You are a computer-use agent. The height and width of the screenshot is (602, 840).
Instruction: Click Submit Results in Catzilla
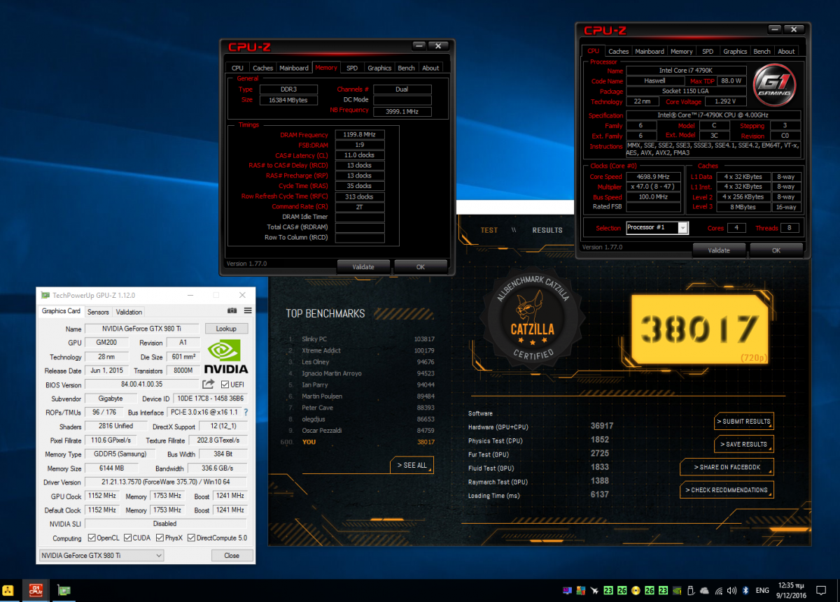coord(743,421)
